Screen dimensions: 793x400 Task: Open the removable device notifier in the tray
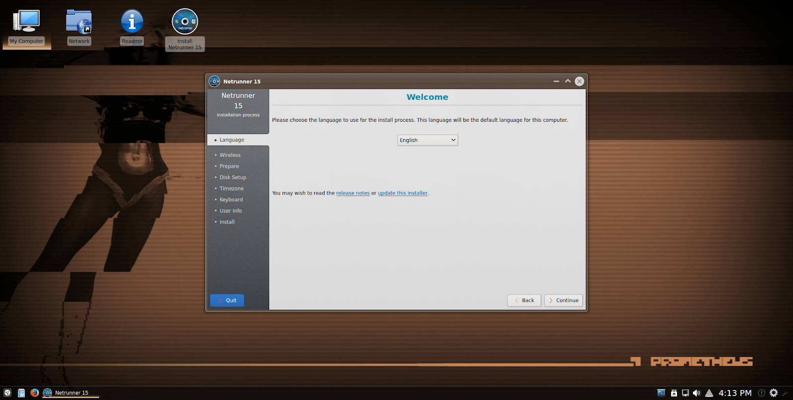point(674,393)
